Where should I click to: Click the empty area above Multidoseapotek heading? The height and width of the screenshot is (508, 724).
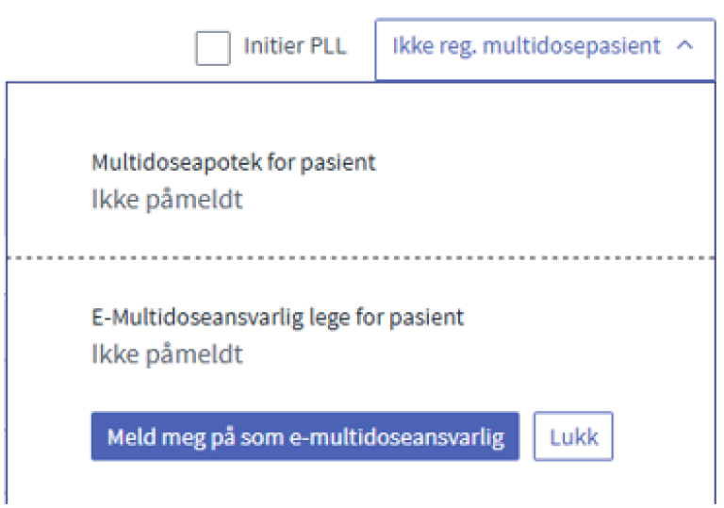pos(360,118)
